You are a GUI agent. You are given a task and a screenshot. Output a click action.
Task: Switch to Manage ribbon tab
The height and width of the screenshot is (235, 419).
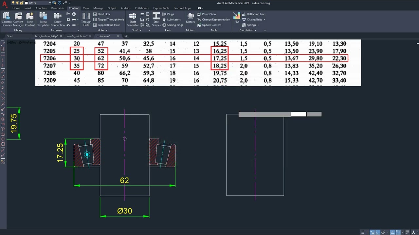pyautogui.click(x=98, y=8)
